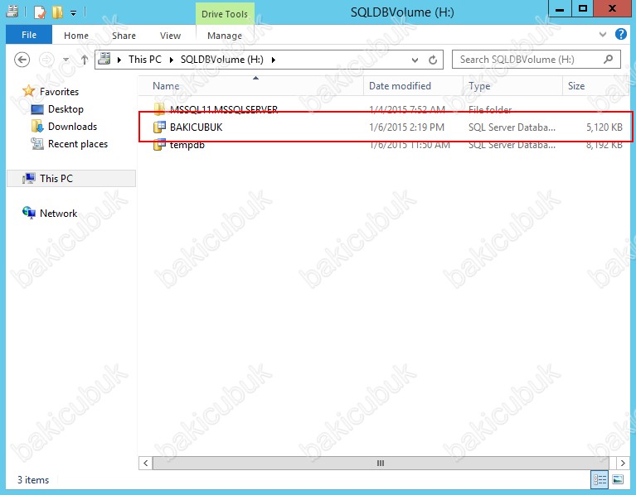Screen dimensions: 636x495
Task: Click the Forward navigation arrow
Action: point(46,60)
